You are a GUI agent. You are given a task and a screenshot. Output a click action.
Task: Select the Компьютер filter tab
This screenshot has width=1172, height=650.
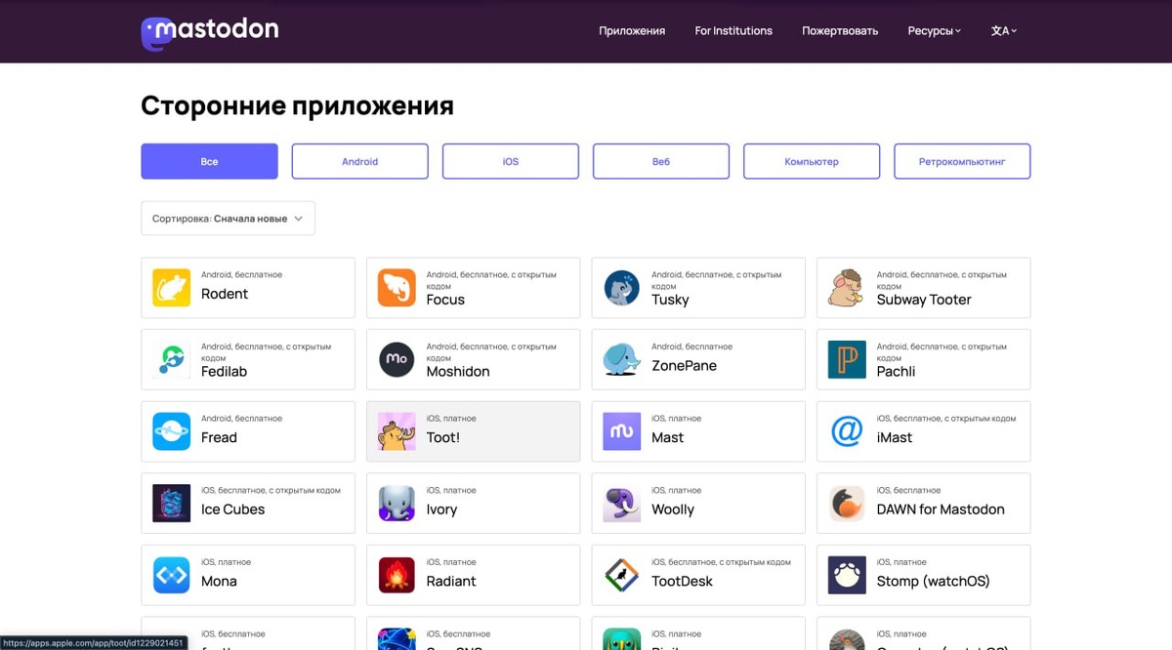(812, 162)
